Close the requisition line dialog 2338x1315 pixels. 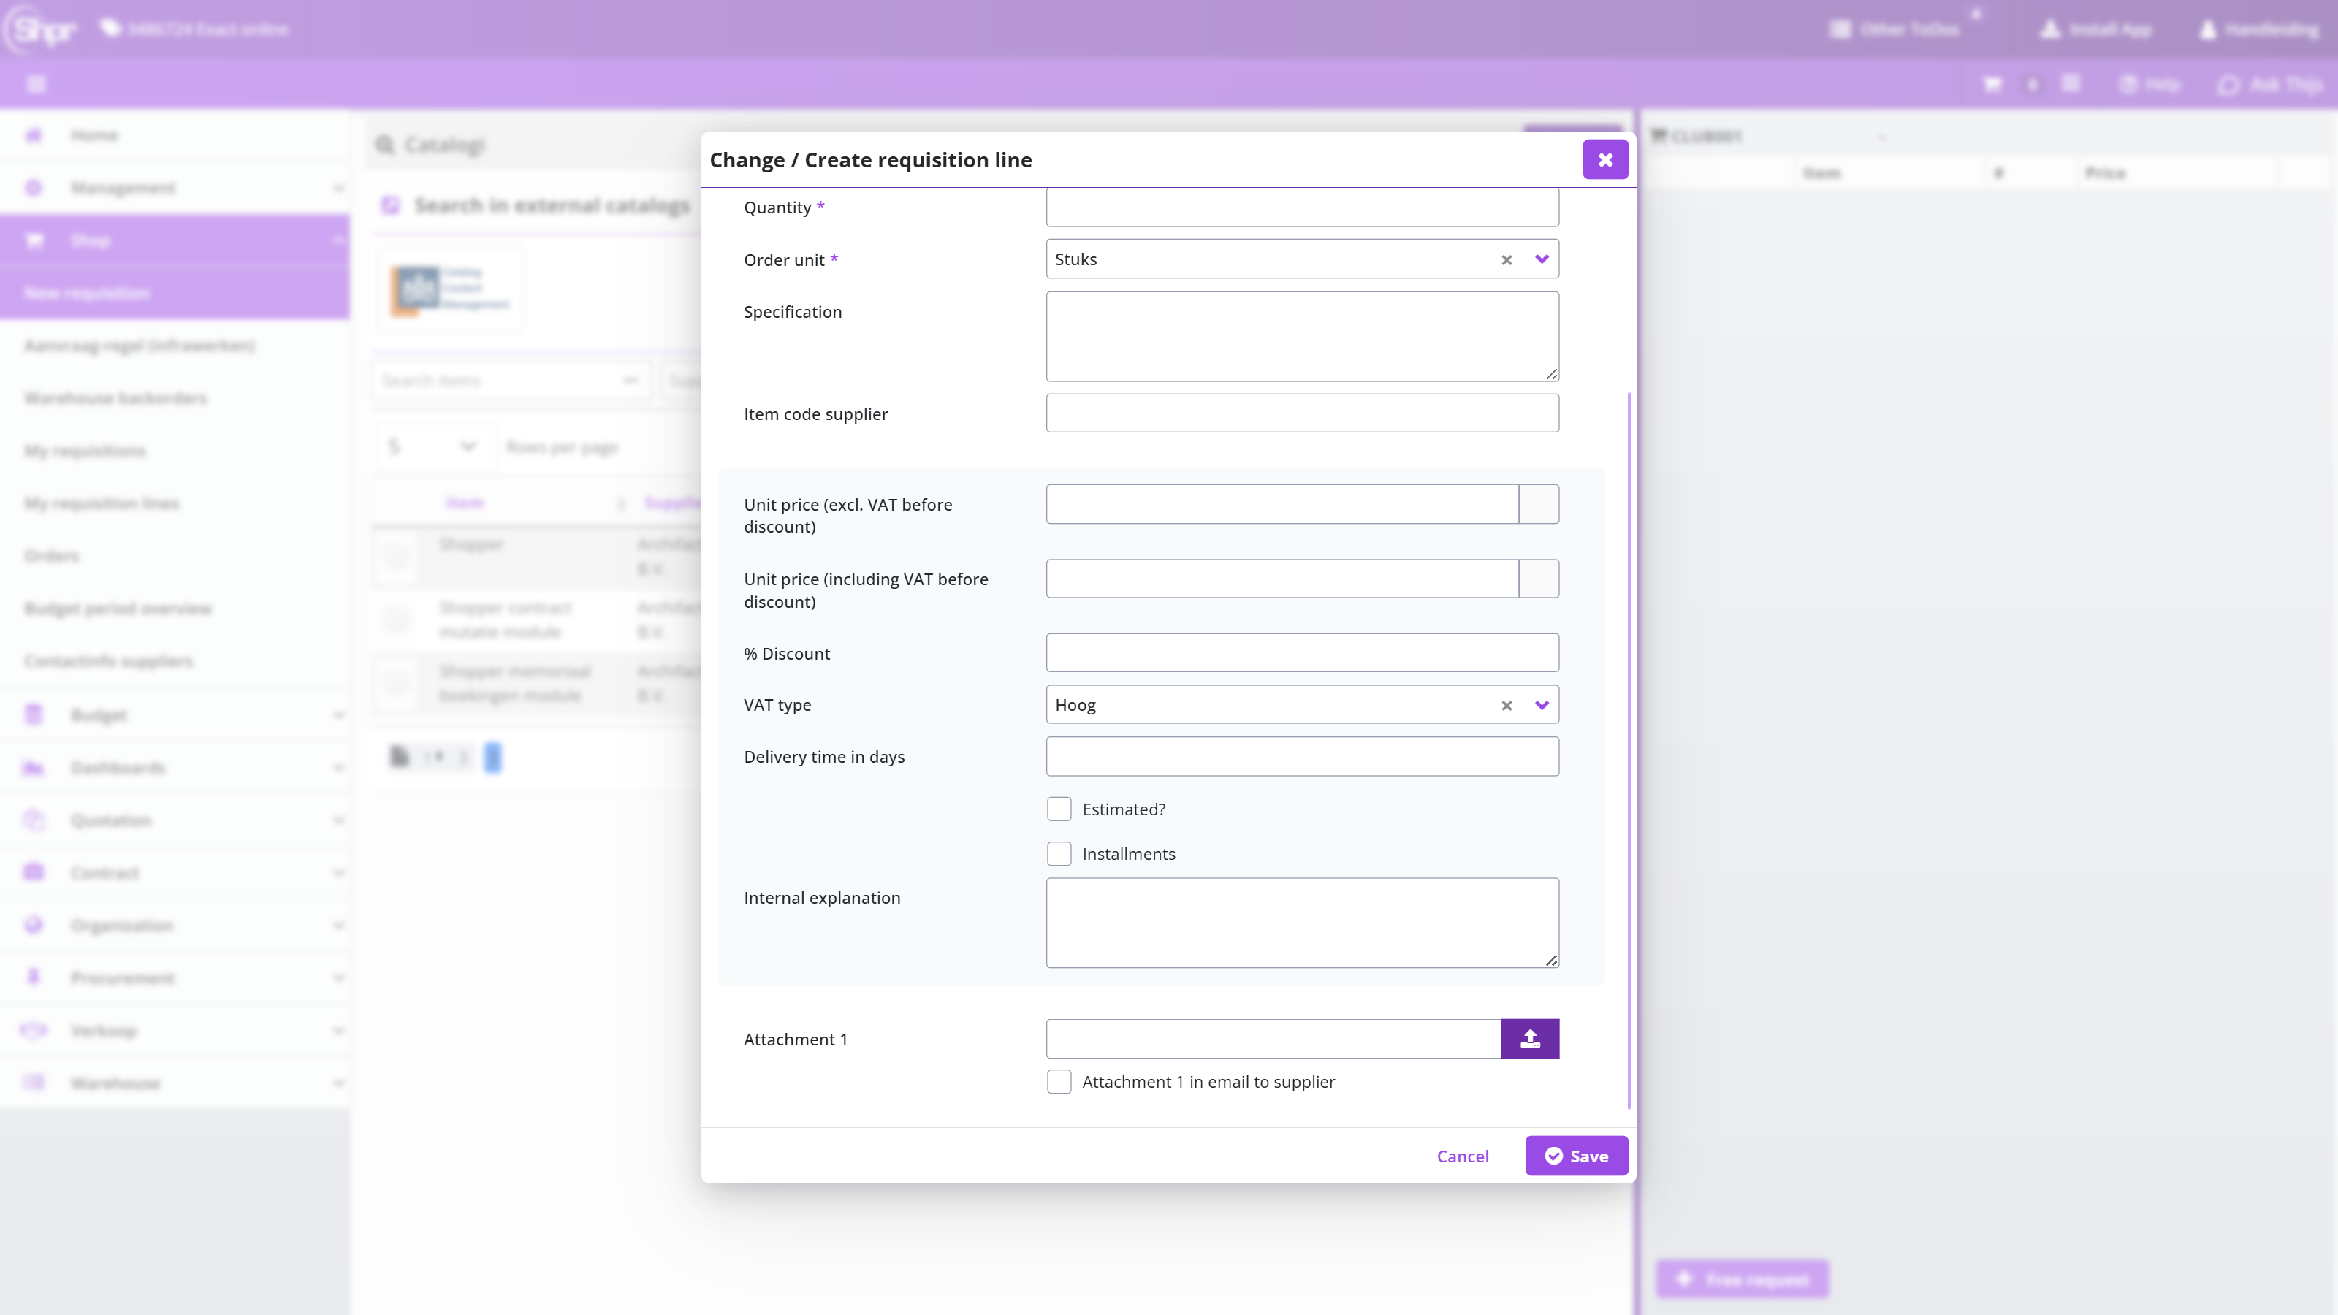(1604, 160)
